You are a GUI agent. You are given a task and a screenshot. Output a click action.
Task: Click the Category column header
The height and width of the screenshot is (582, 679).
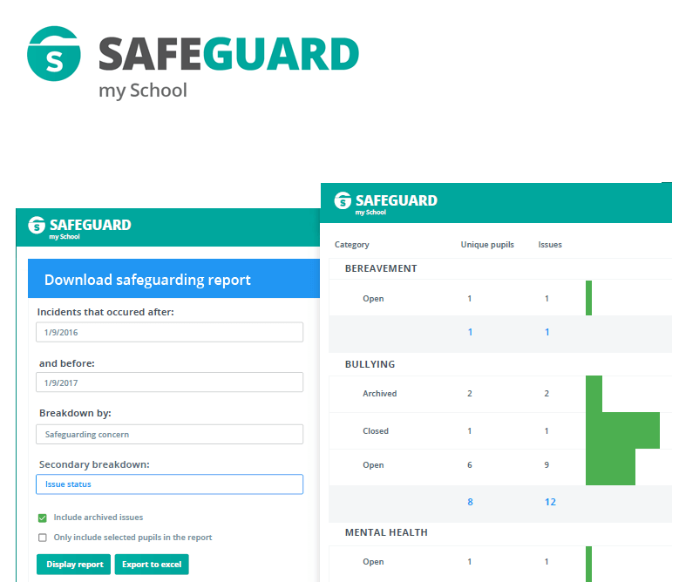click(x=351, y=245)
